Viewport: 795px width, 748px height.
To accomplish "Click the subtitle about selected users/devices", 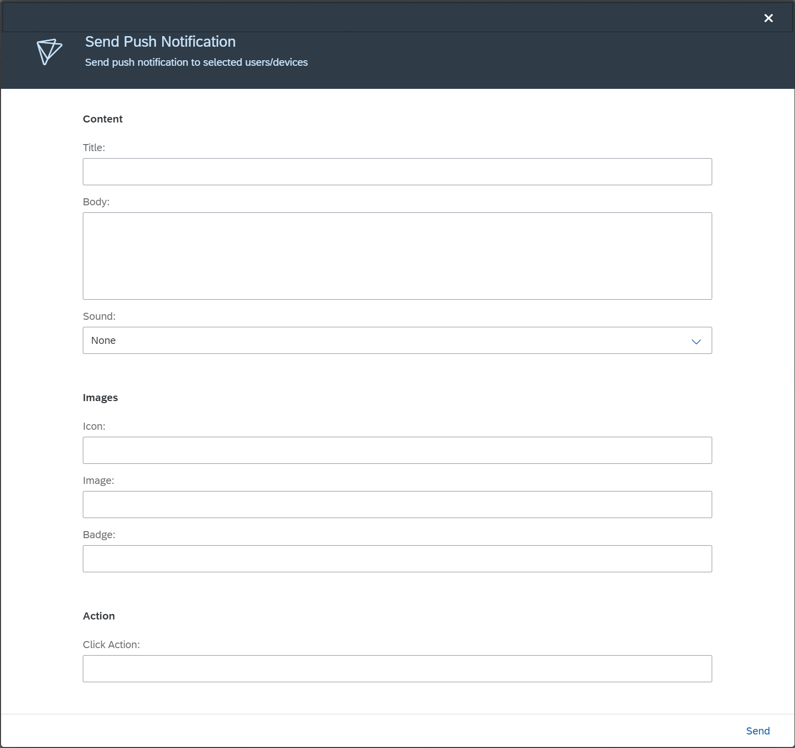I will [x=196, y=62].
